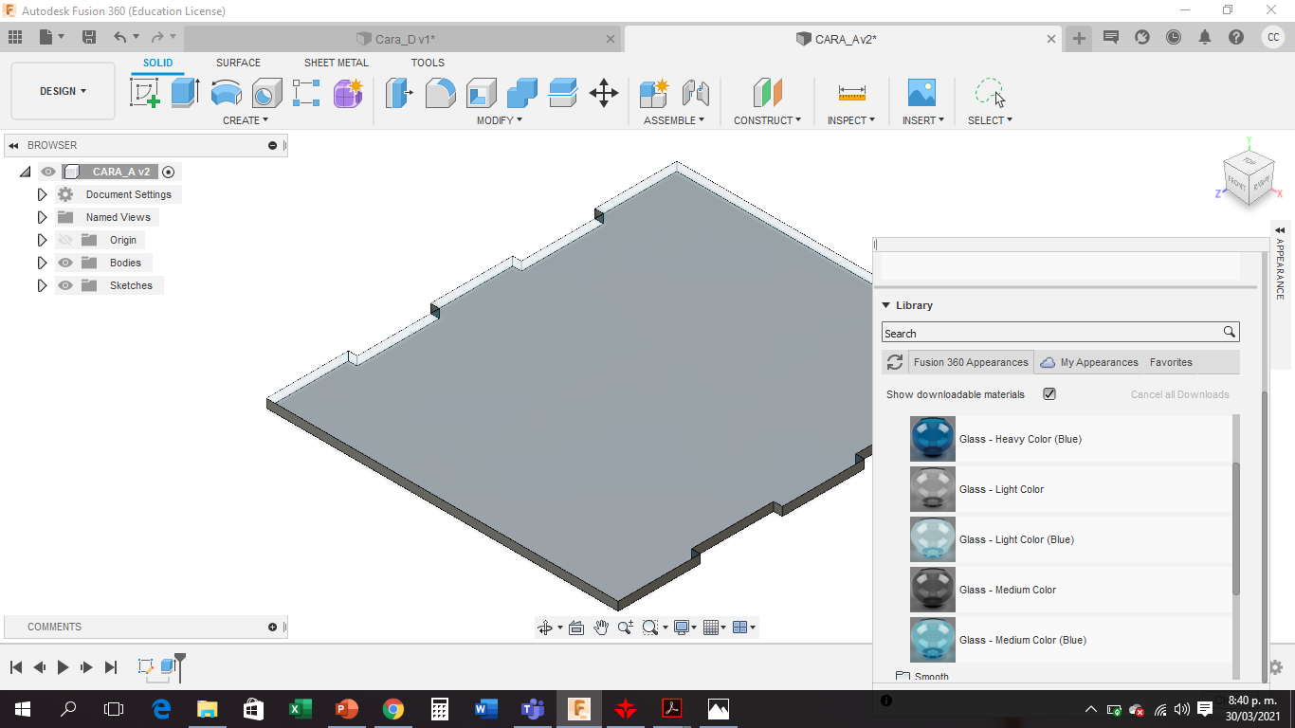Click the Insert image icon

coord(921,93)
